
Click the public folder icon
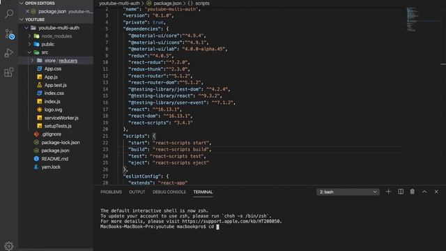click(36, 44)
